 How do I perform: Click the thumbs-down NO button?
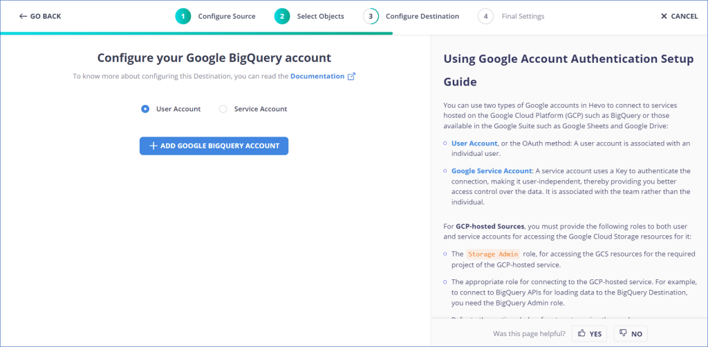[x=631, y=334]
